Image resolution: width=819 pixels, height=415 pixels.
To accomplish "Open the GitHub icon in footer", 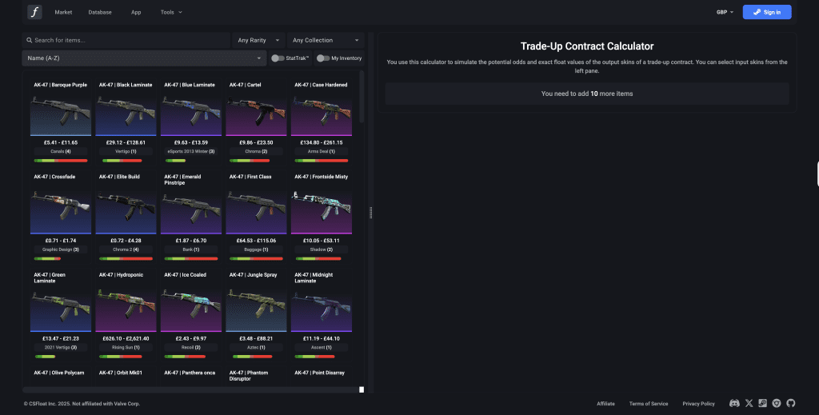I will pos(791,403).
